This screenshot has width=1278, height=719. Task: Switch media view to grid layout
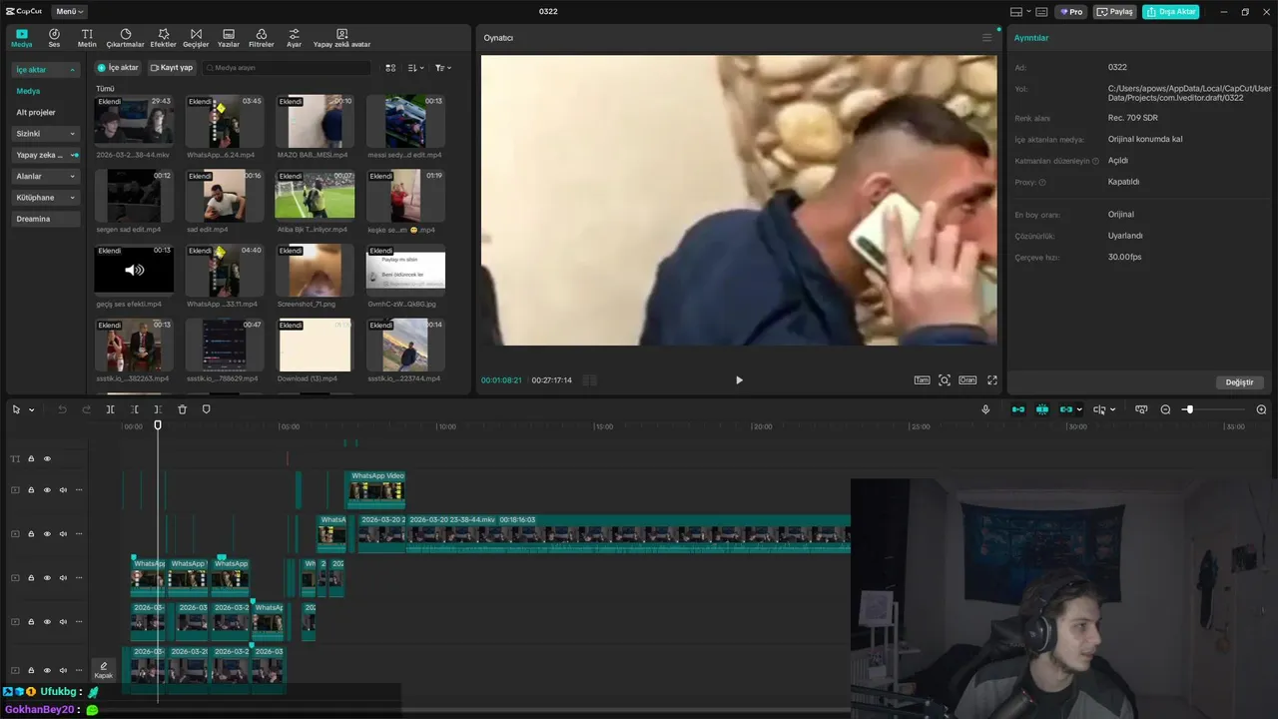(390, 68)
